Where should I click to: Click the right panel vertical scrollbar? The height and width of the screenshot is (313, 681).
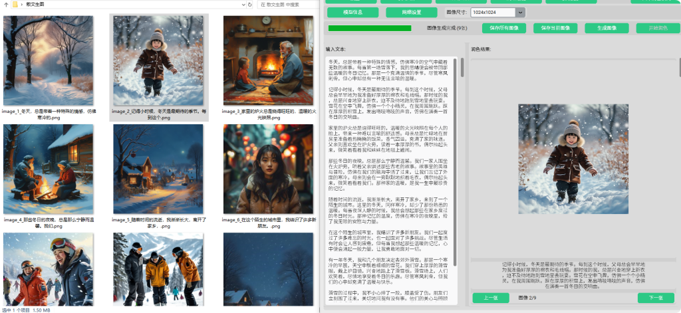pos(679,68)
